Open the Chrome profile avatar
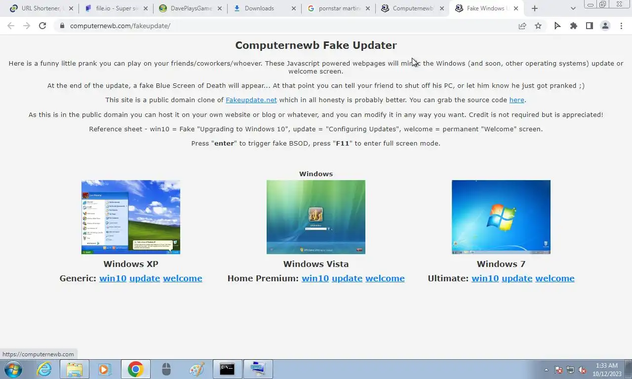 click(x=605, y=26)
